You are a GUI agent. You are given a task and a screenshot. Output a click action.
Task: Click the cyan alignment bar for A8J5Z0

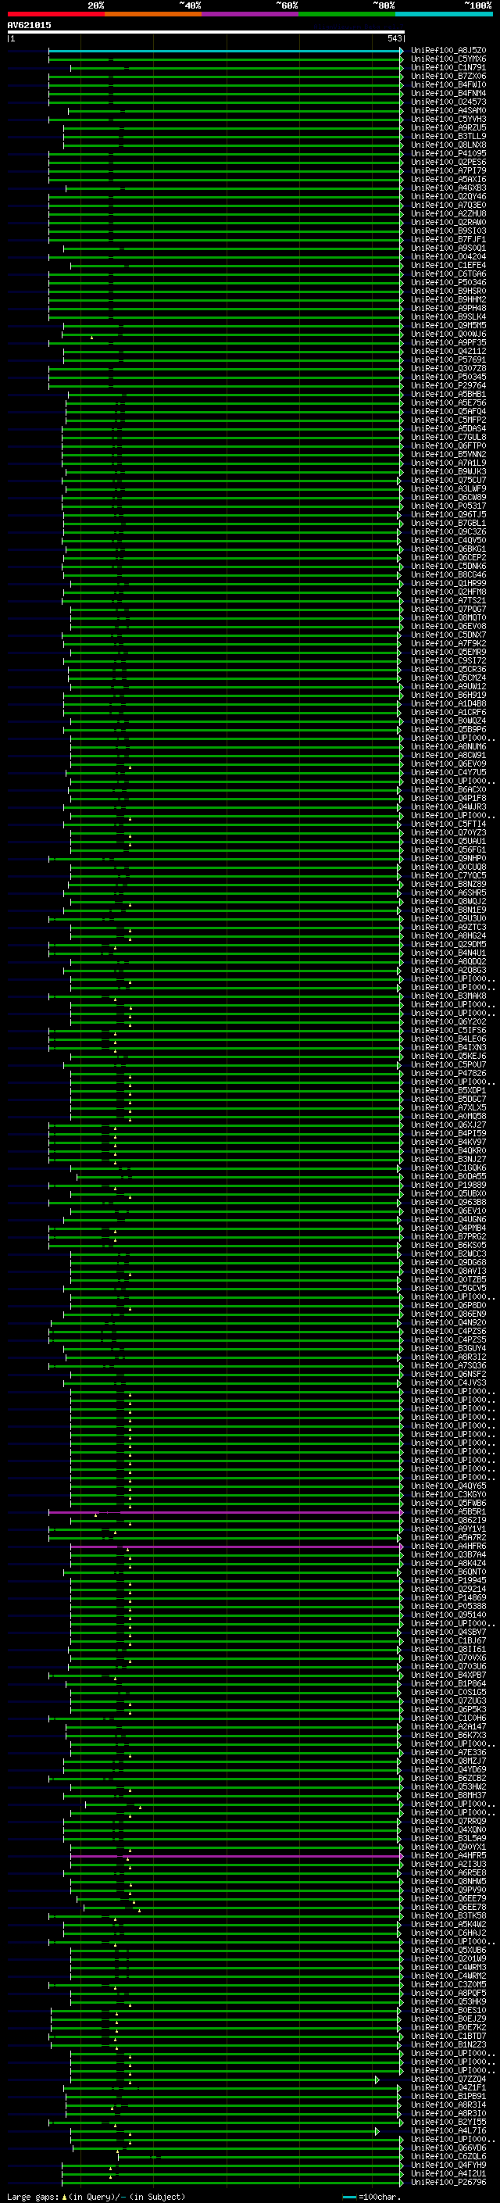tap(226, 51)
